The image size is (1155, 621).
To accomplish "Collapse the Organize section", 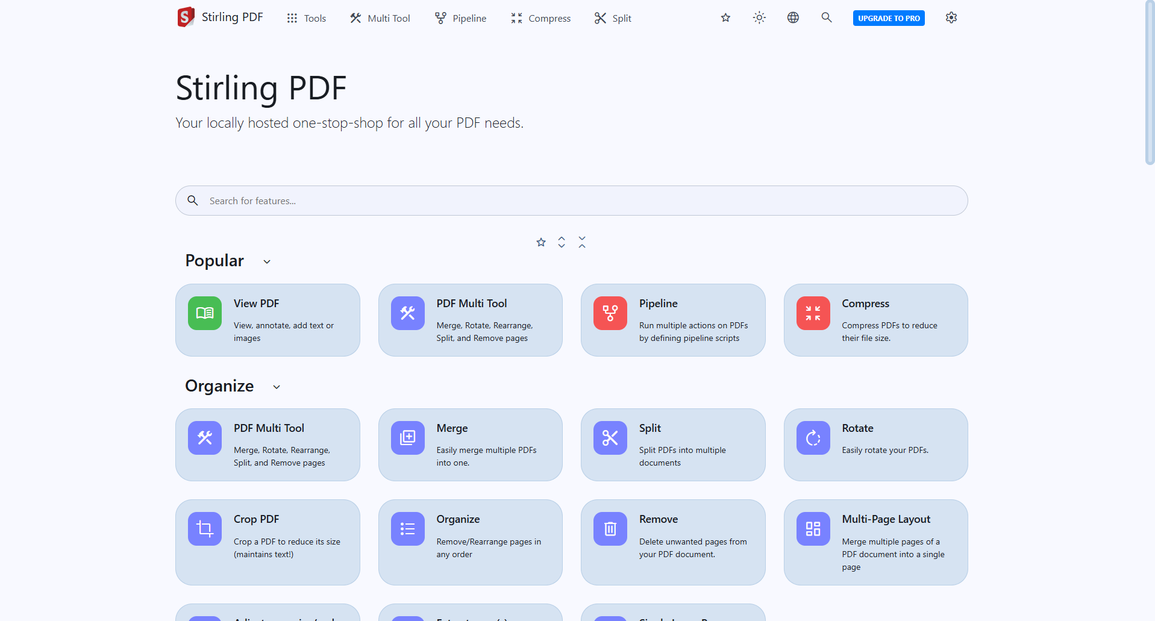I will coord(277,386).
